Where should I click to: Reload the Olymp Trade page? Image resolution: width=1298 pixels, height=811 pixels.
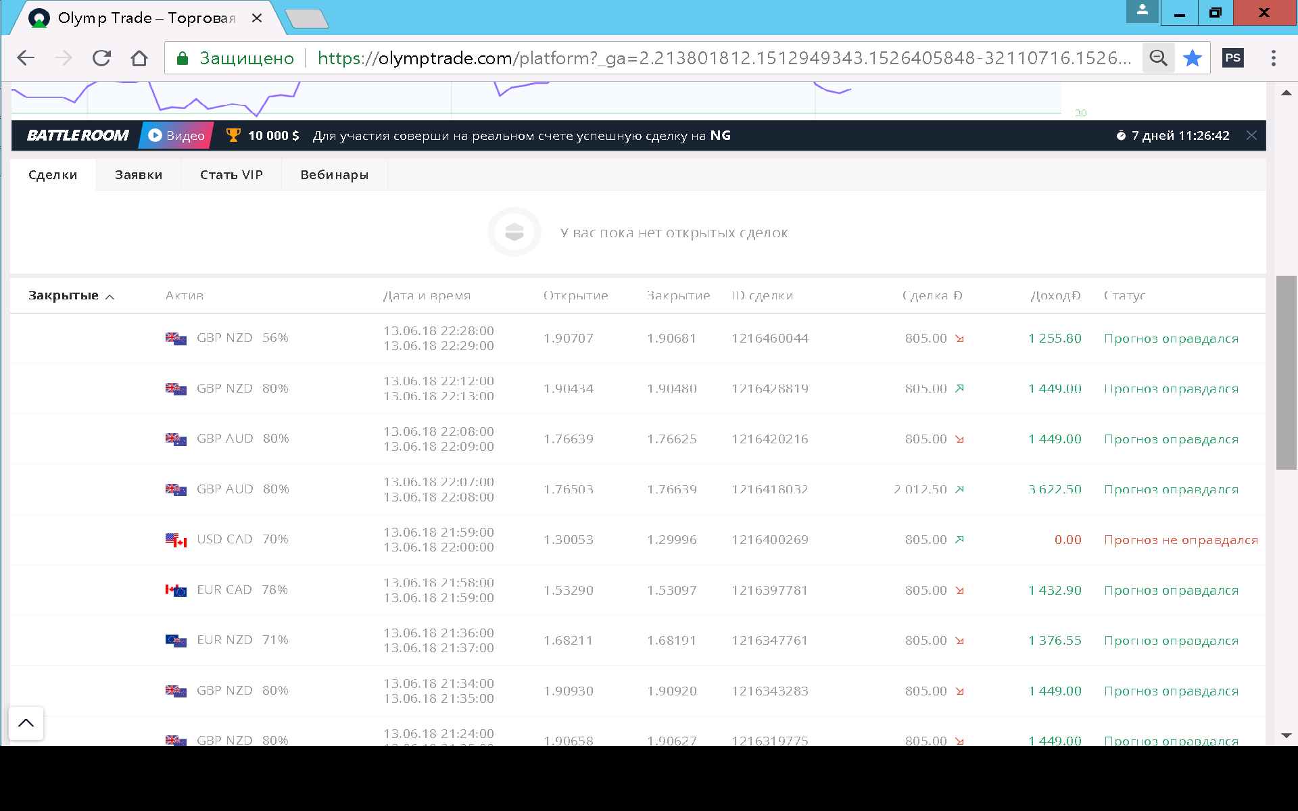101,58
